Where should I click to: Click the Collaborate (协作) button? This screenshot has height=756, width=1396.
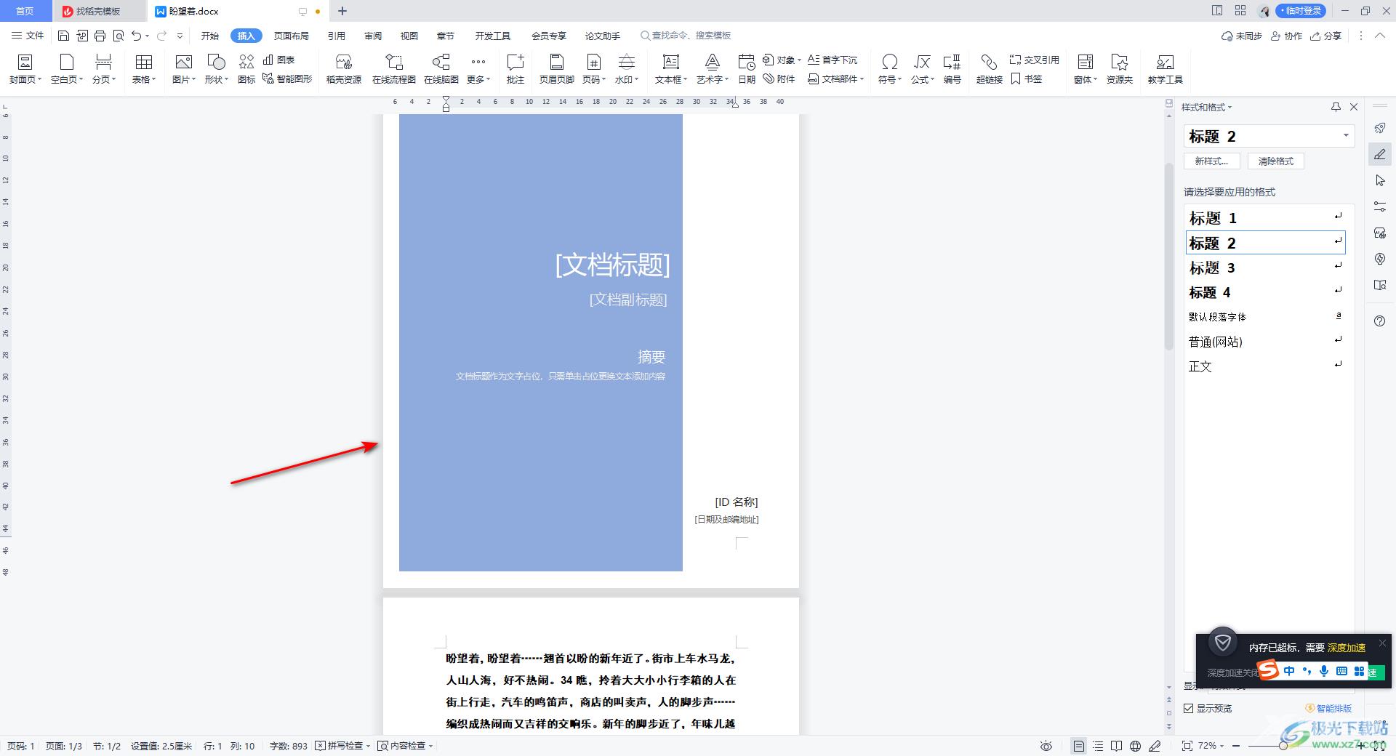pos(1286,36)
